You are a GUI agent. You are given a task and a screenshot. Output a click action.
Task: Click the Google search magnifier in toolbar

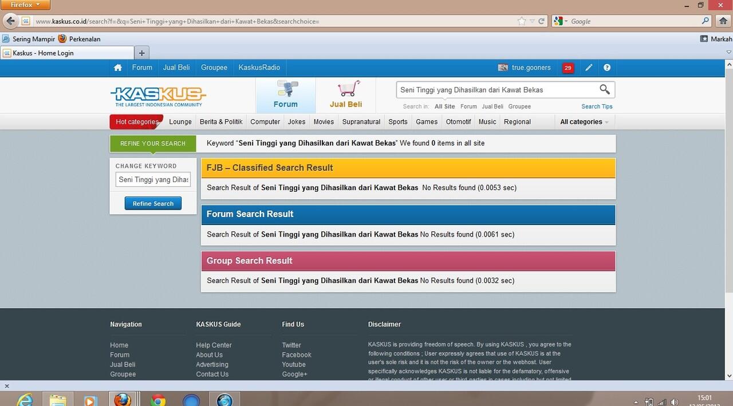pos(706,21)
